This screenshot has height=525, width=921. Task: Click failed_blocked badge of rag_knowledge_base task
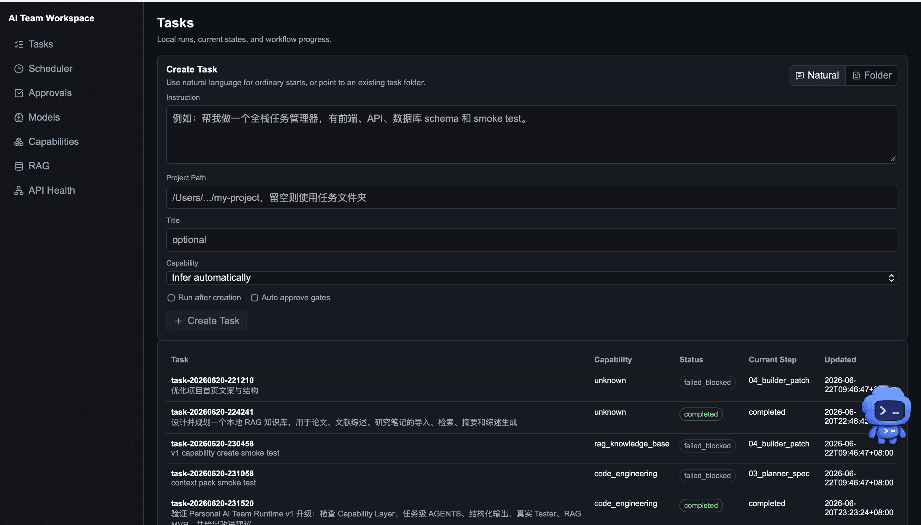pyautogui.click(x=707, y=446)
